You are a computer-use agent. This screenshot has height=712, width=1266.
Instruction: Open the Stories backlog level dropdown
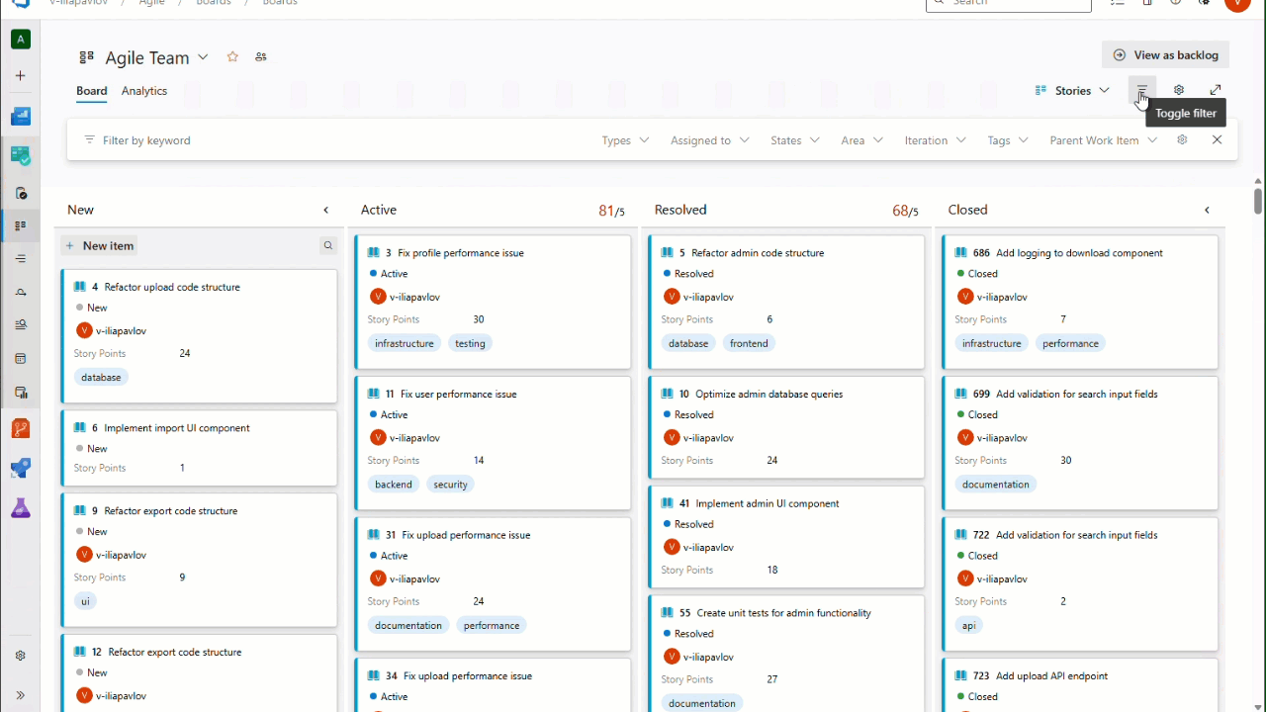(x=1072, y=90)
